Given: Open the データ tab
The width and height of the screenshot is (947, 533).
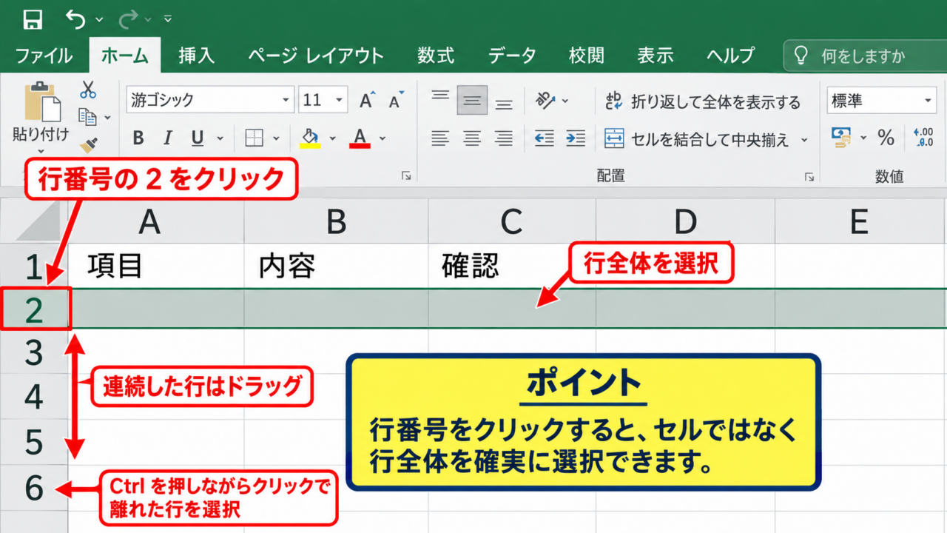Looking at the screenshot, I should tap(512, 56).
